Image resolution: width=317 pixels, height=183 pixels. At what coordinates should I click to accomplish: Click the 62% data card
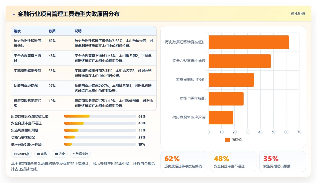184,161
